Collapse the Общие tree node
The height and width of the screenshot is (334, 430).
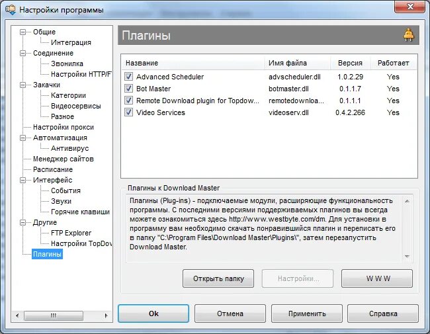click(x=22, y=32)
